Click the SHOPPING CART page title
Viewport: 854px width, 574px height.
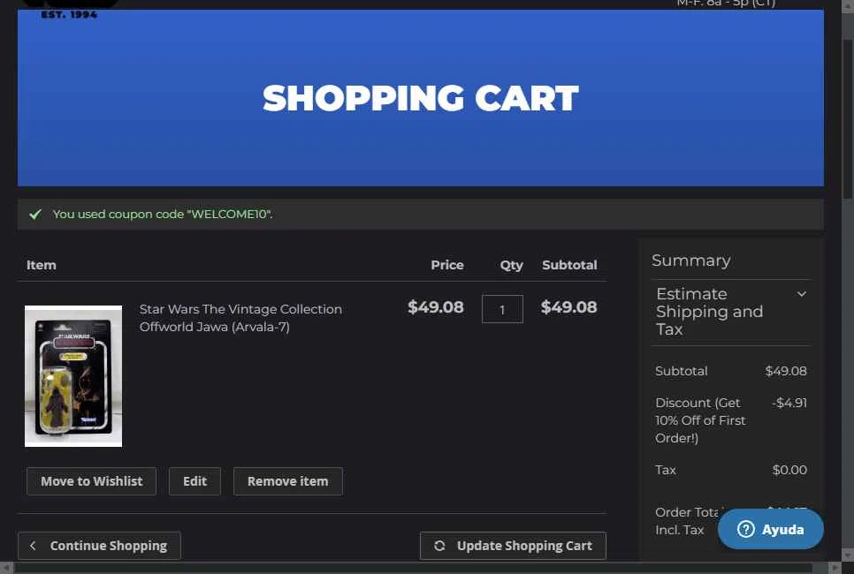[421, 99]
